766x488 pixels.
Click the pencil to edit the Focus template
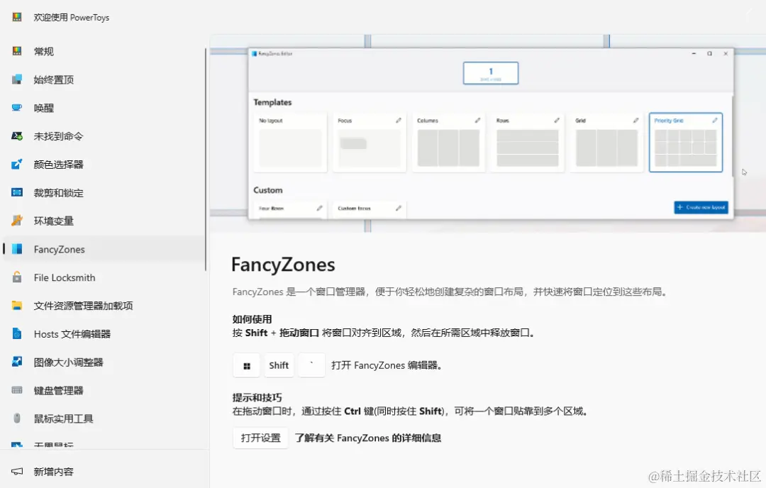[x=397, y=120]
